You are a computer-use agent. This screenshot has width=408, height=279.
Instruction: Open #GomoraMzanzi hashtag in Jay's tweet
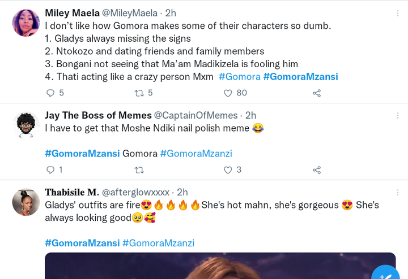(196, 154)
